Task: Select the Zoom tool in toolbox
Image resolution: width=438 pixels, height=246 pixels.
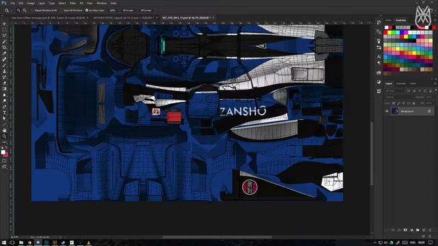Action: [x=4, y=136]
